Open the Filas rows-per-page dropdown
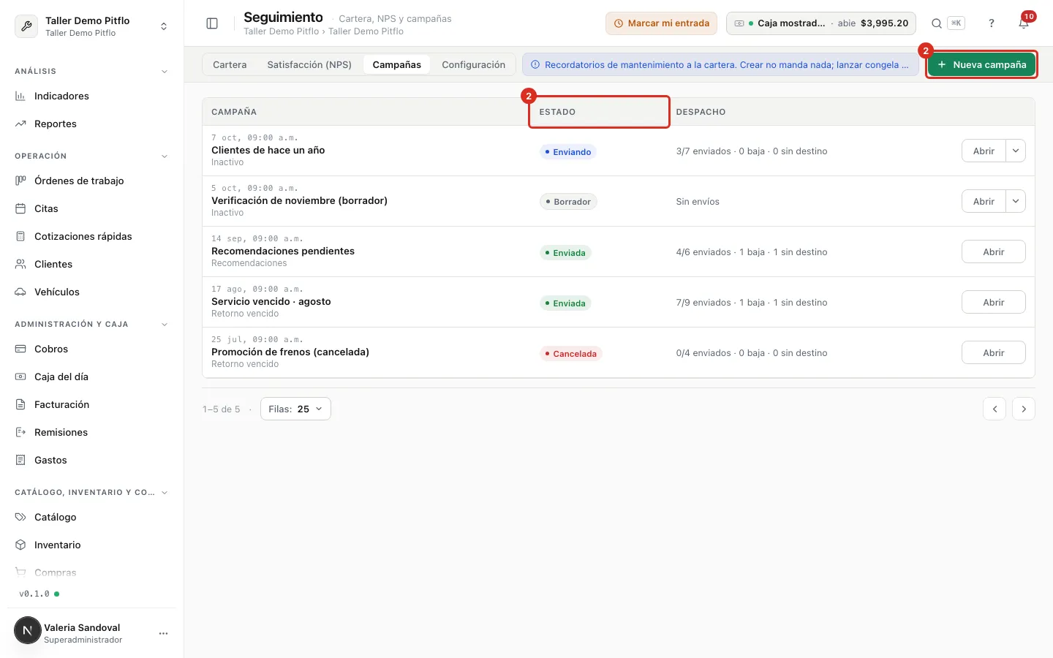Screen dimensions: 1053x658 pos(295,409)
